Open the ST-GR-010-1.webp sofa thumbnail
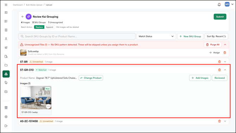Screen dimensions: 236x133 point(36,98)
